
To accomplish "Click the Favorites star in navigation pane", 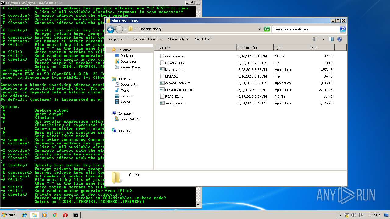I will tap(114, 50).
